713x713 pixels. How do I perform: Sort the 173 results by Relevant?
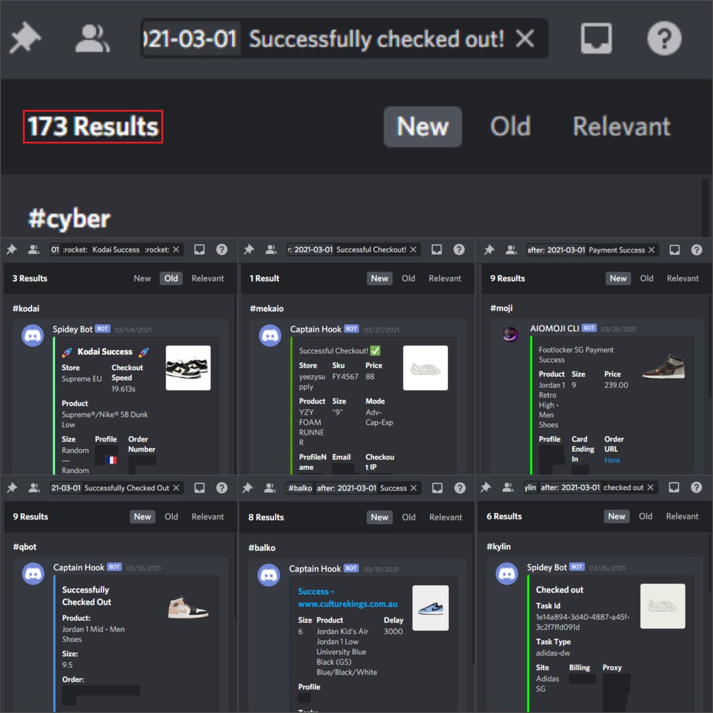click(621, 127)
